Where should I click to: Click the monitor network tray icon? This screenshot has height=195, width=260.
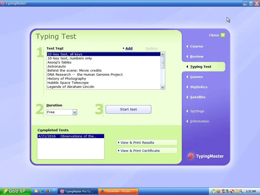[x=218, y=191]
